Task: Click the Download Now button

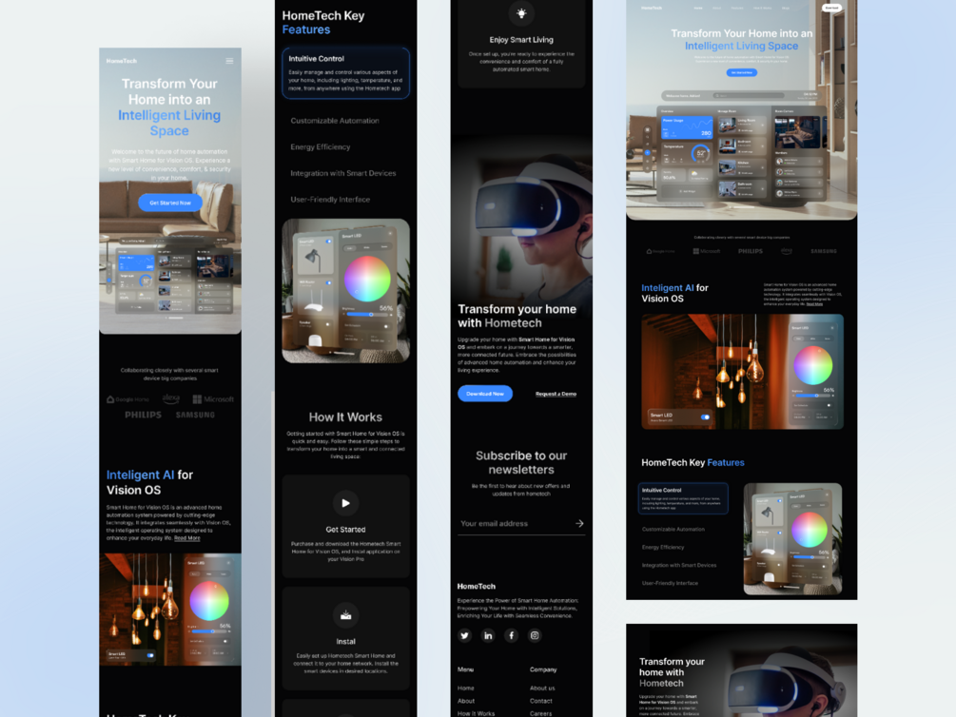Action: click(485, 394)
